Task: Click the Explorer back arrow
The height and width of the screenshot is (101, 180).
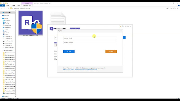Action: pos(2,8)
